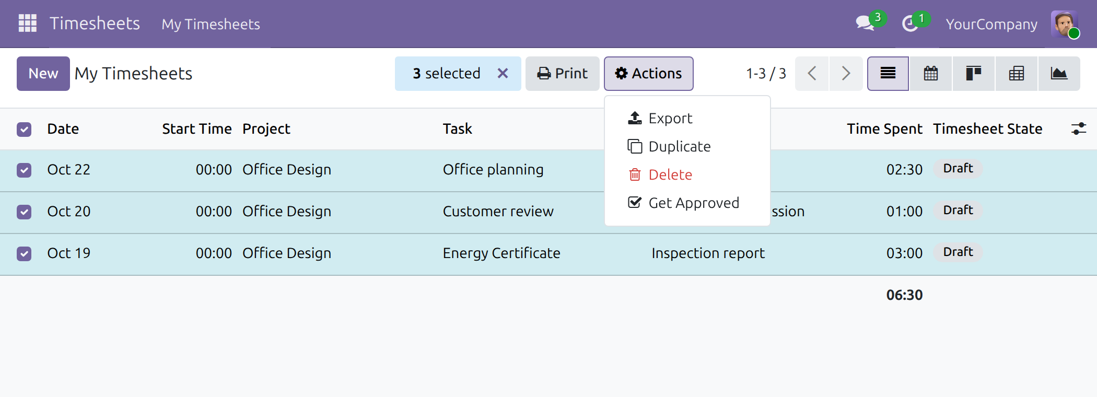This screenshot has height=397, width=1097.
Task: Click the user avatar picture
Action: pyautogui.click(x=1065, y=24)
